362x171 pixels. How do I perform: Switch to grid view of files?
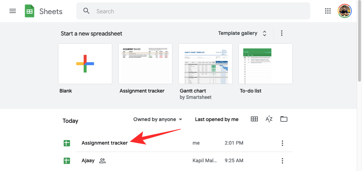pos(254,119)
